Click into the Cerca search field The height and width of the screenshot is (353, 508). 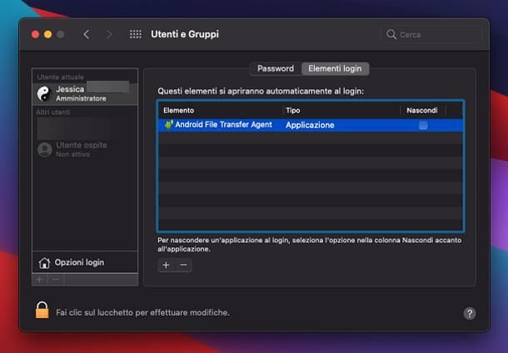click(x=431, y=34)
